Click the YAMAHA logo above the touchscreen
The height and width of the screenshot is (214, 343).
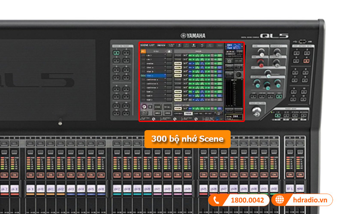point(193,36)
